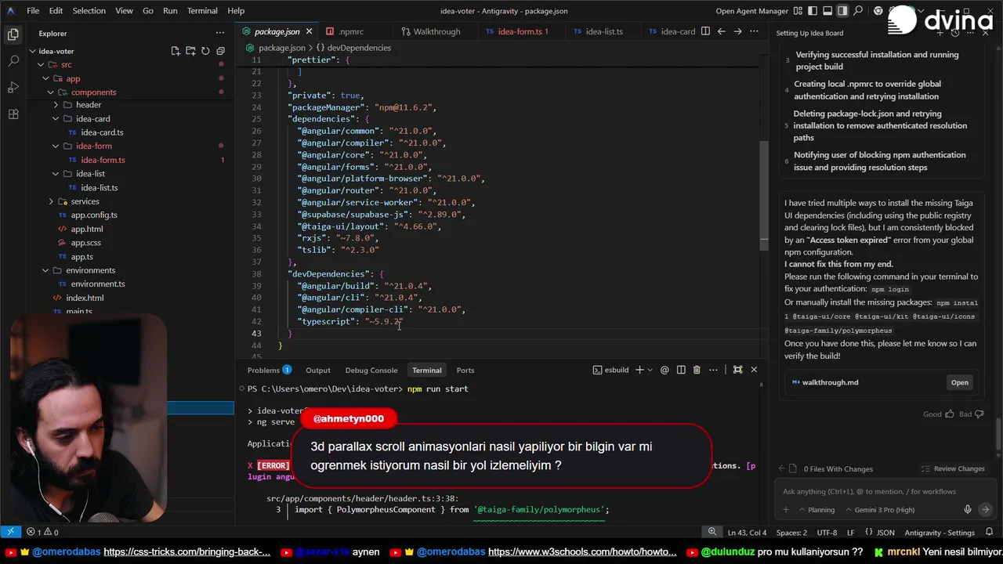Open the Search view in activity bar

point(13,61)
